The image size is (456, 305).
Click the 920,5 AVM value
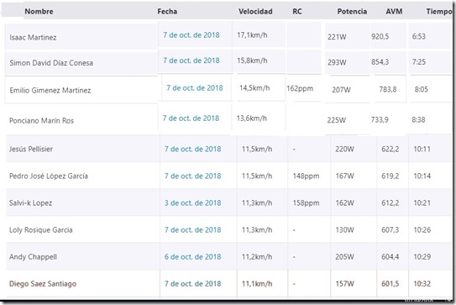[380, 37]
